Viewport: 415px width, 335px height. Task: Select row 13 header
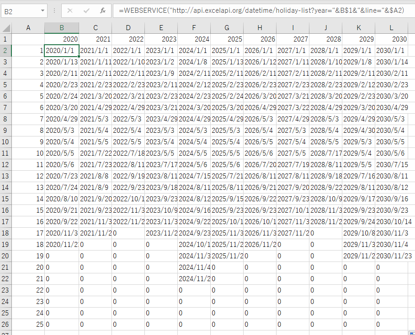(x=5, y=176)
